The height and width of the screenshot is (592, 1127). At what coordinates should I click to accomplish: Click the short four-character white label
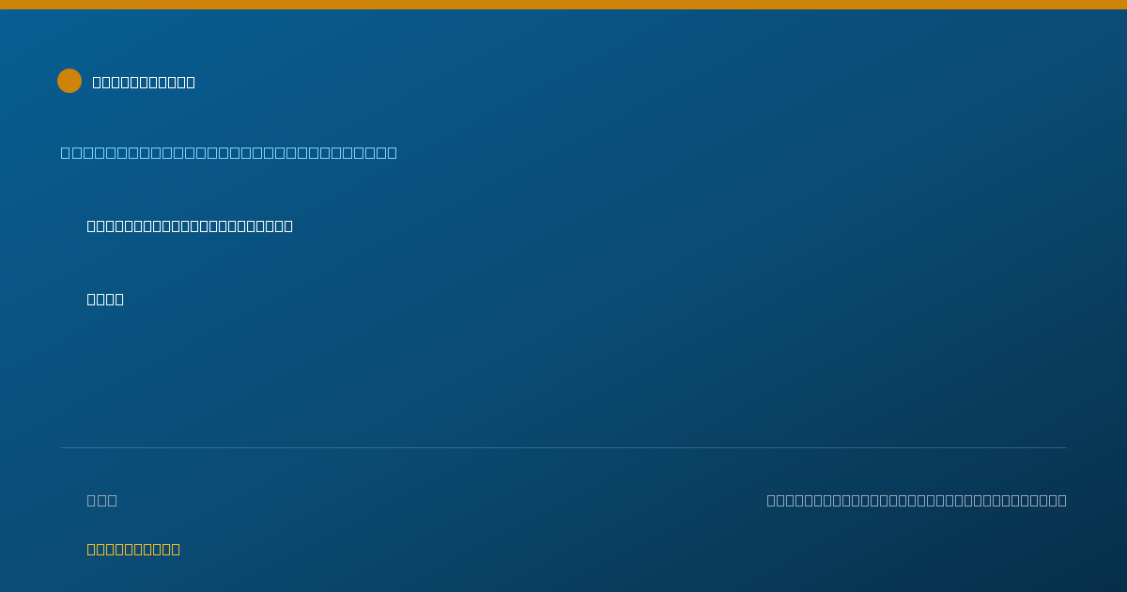click(x=105, y=299)
